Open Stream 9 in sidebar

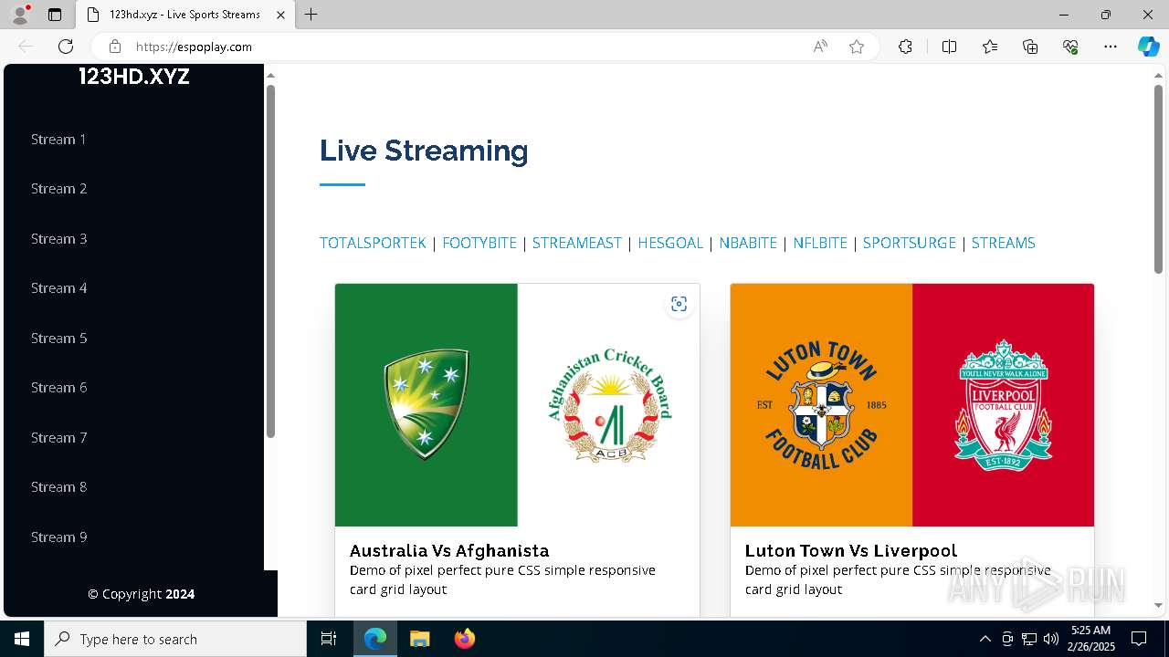[58, 537]
